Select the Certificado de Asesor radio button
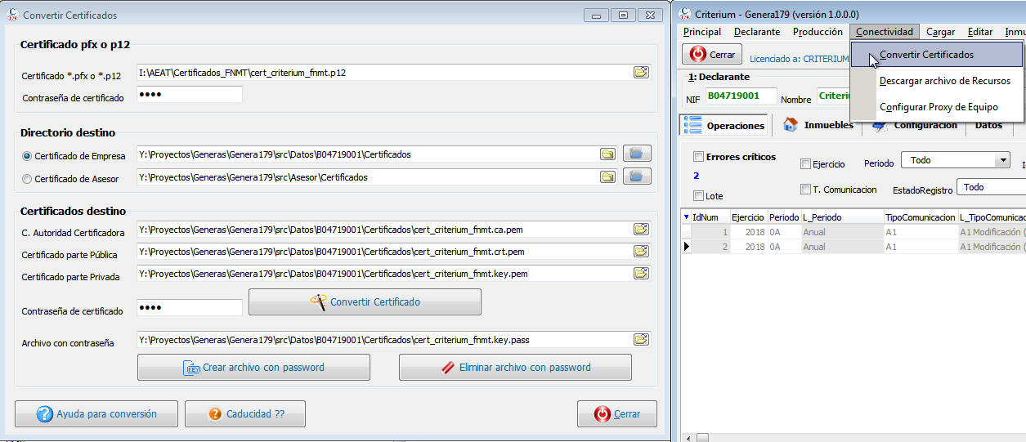 [27, 179]
